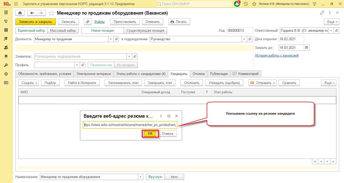The width and height of the screenshot is (344, 183).
Task: Open the wrench section in the sidebar
Action: (6, 65)
